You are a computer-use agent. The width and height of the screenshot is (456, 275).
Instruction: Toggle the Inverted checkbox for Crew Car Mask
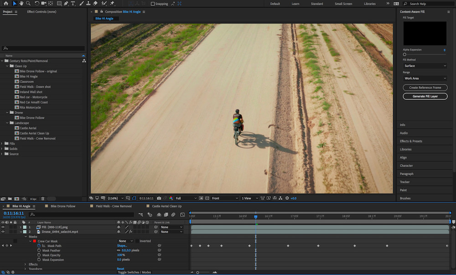[x=137, y=241]
